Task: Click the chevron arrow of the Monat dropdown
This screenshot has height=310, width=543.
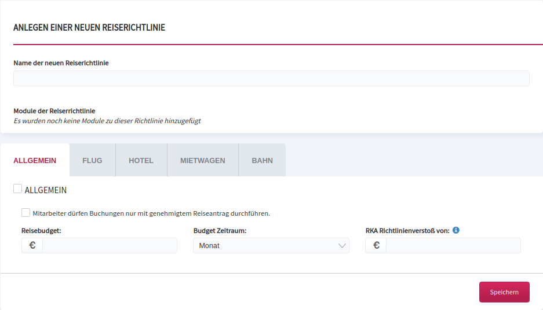Action: coord(342,246)
